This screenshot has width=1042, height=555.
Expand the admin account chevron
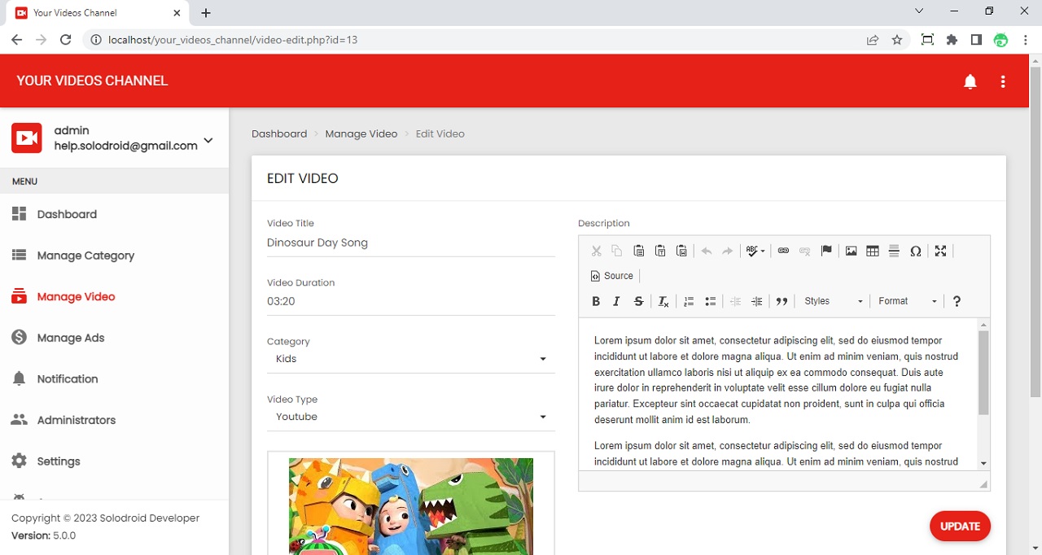(208, 140)
